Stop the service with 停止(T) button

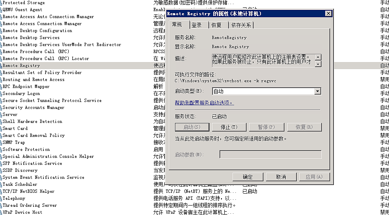tap(228, 127)
